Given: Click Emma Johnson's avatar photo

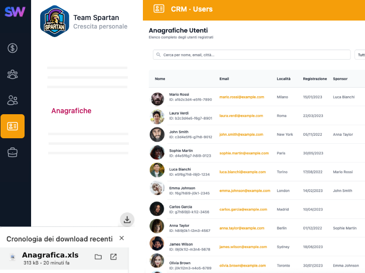Looking at the screenshot, I should (157, 188).
